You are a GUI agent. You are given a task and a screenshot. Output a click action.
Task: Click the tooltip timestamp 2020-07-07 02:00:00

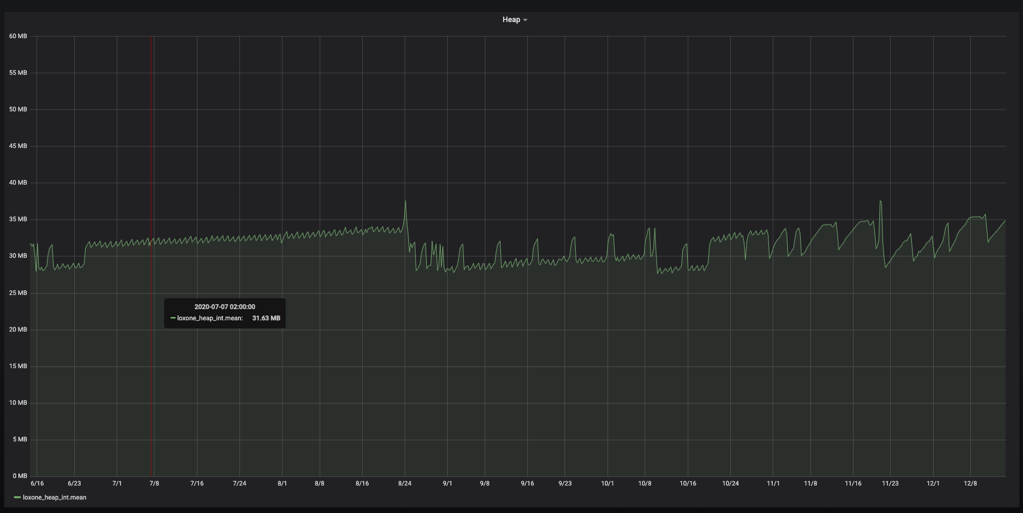pos(224,307)
